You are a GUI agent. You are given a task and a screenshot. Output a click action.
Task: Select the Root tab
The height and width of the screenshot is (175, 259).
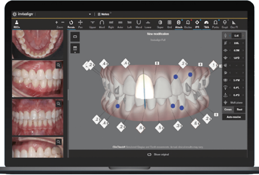coord(239,109)
